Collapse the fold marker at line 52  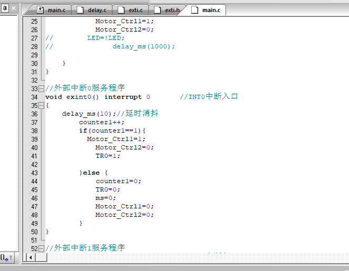pos(41,248)
